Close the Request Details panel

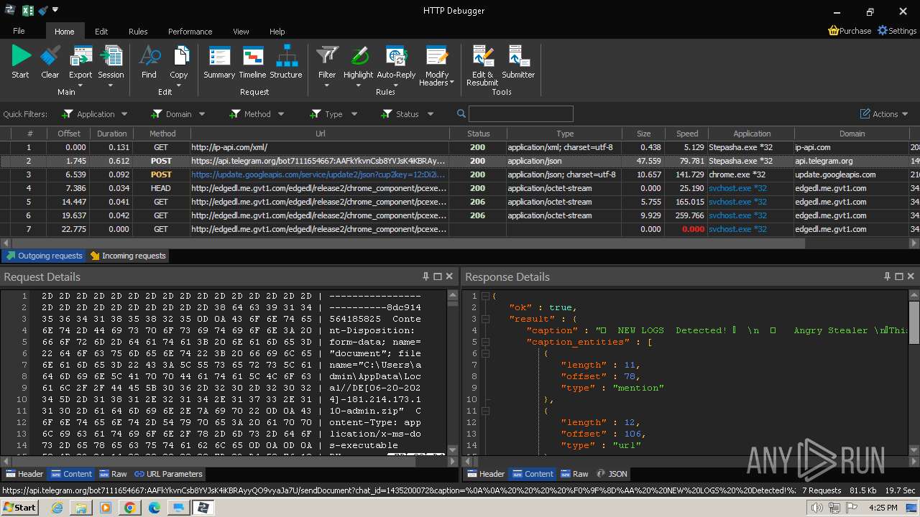(x=449, y=276)
